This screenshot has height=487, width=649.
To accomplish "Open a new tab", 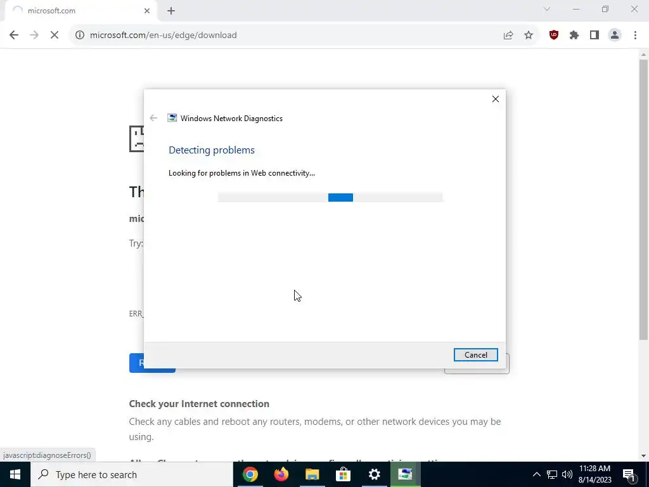I will coord(171,11).
